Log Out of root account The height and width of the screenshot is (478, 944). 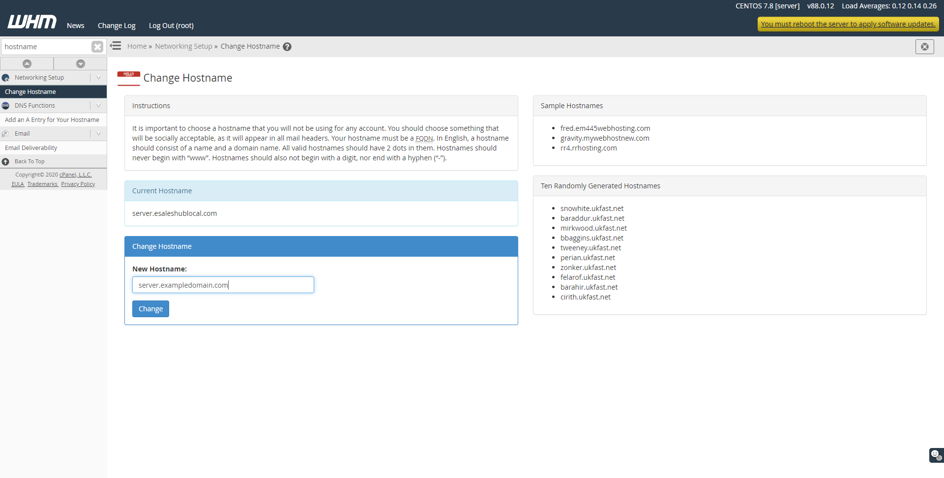coord(171,26)
